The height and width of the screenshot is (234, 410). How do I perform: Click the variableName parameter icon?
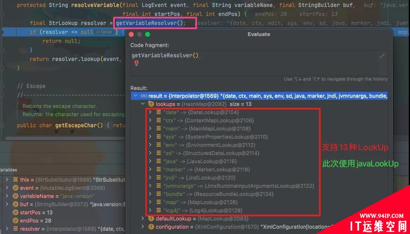16,196
